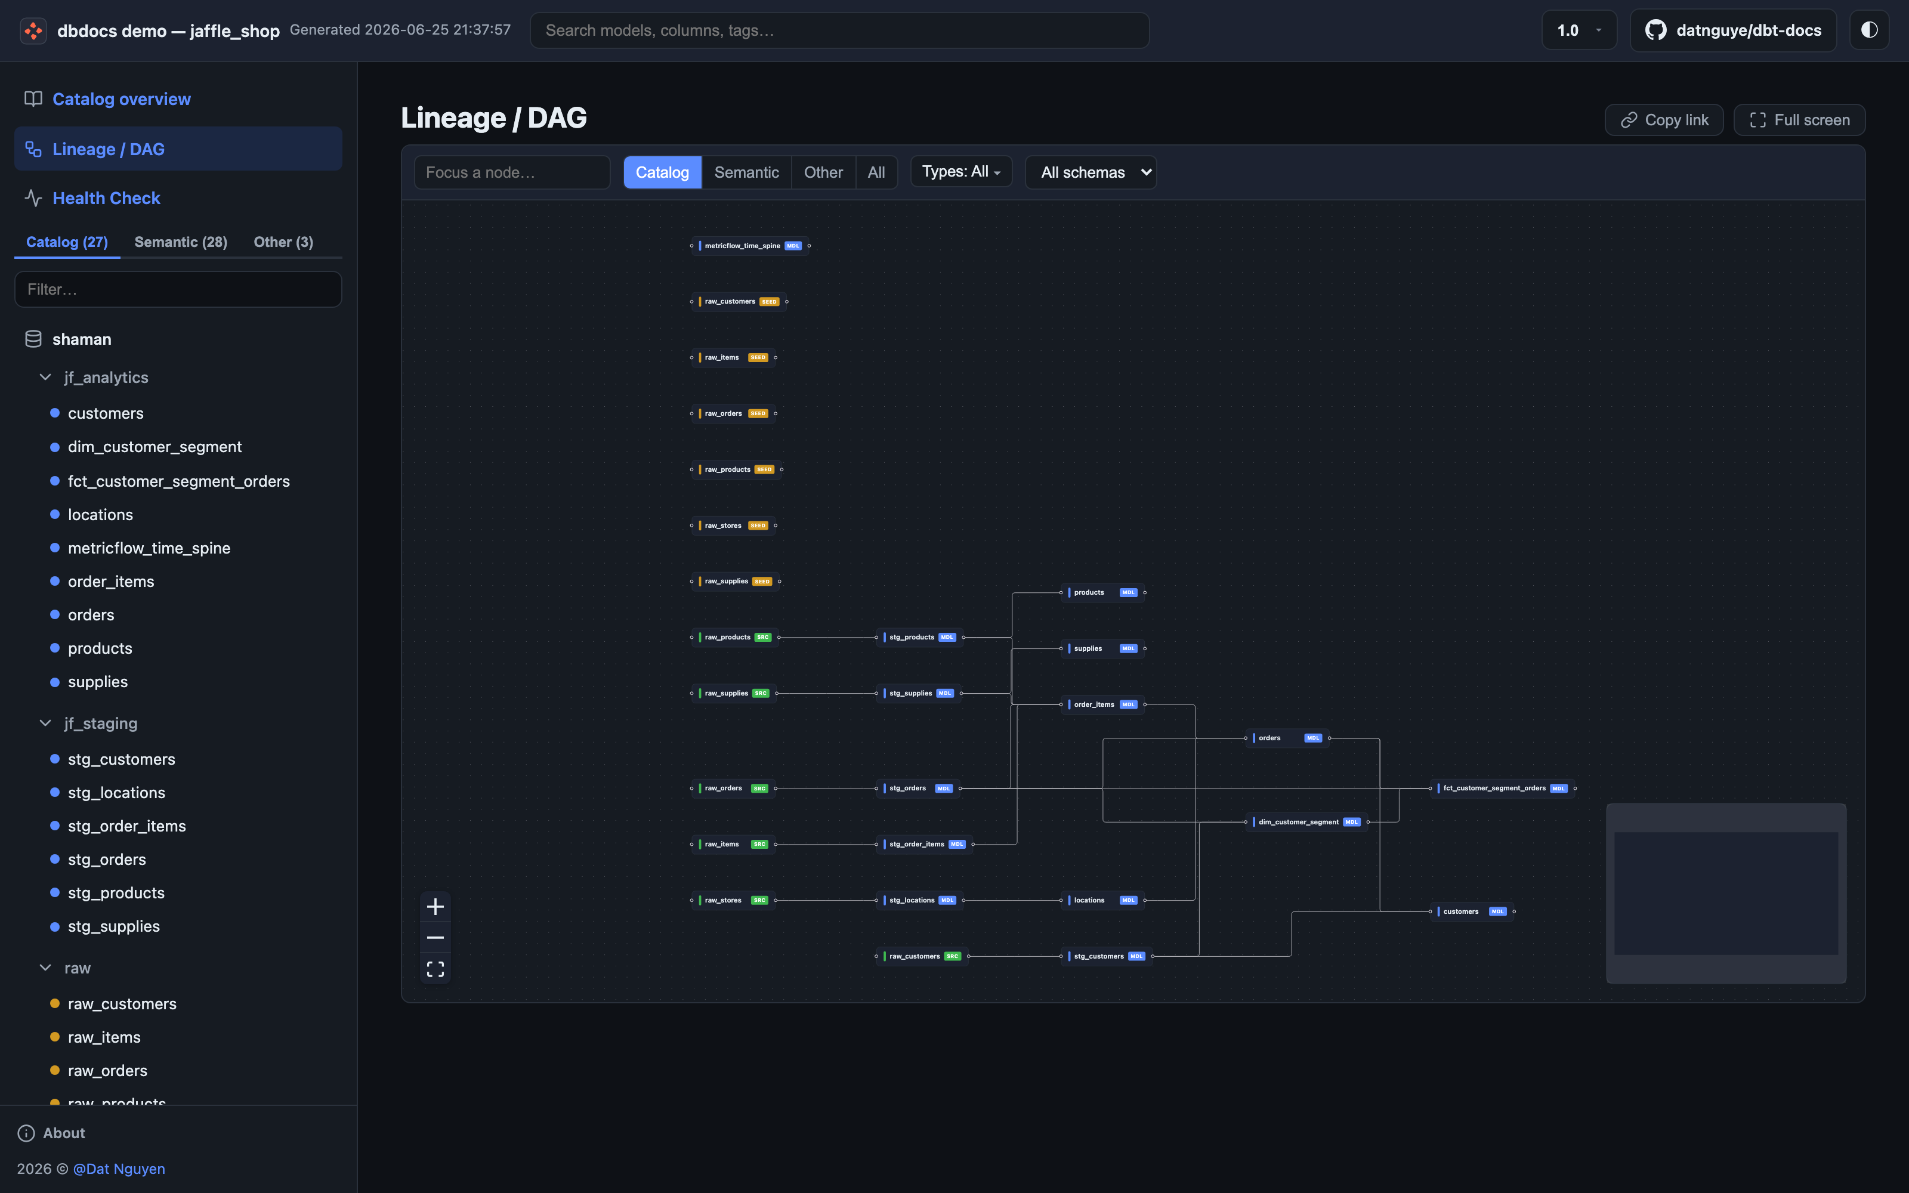This screenshot has height=1193, width=1909.
Task: Open locations in sidebar tree
Action: (x=100, y=514)
